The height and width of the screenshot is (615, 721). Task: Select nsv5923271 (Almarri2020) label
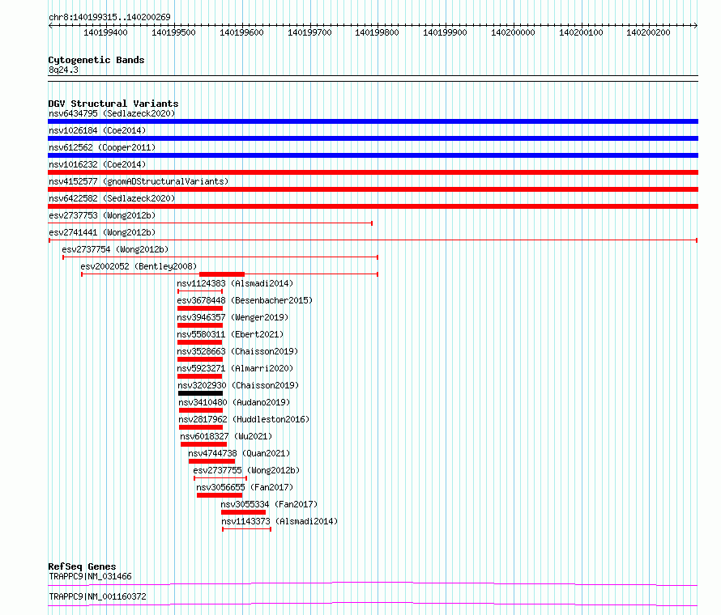235,368
